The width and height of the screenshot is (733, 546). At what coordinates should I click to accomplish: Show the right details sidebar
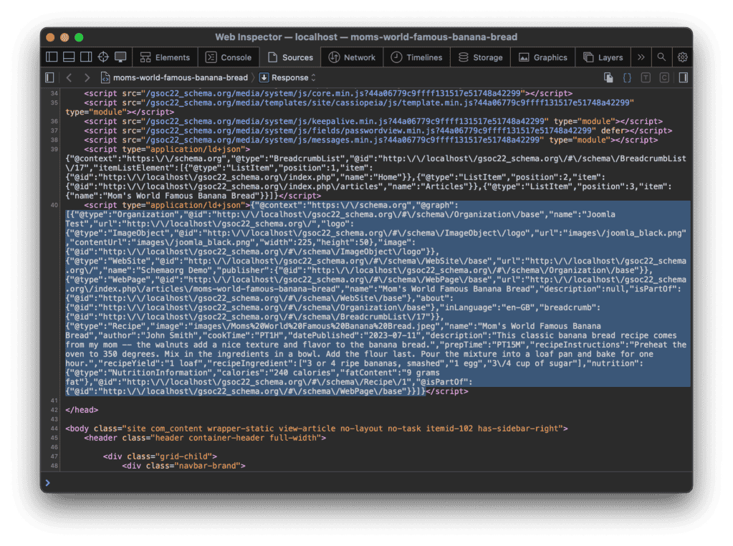pos(684,77)
